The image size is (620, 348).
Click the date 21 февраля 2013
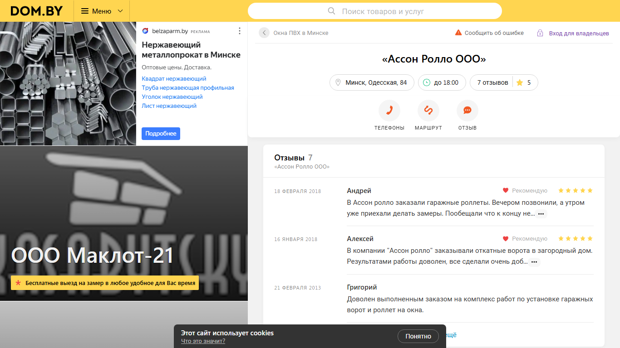[297, 288]
